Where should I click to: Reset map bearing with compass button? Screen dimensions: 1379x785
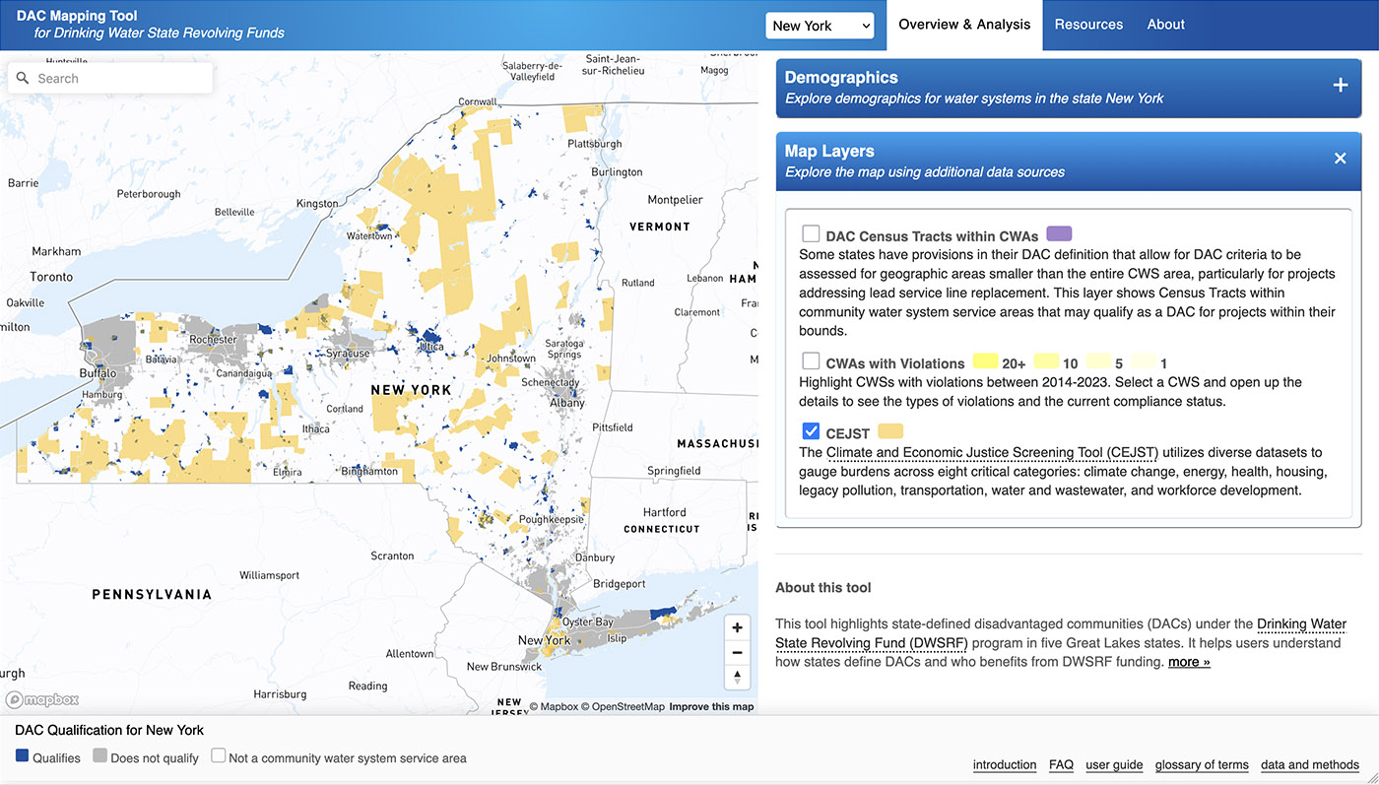click(x=737, y=677)
